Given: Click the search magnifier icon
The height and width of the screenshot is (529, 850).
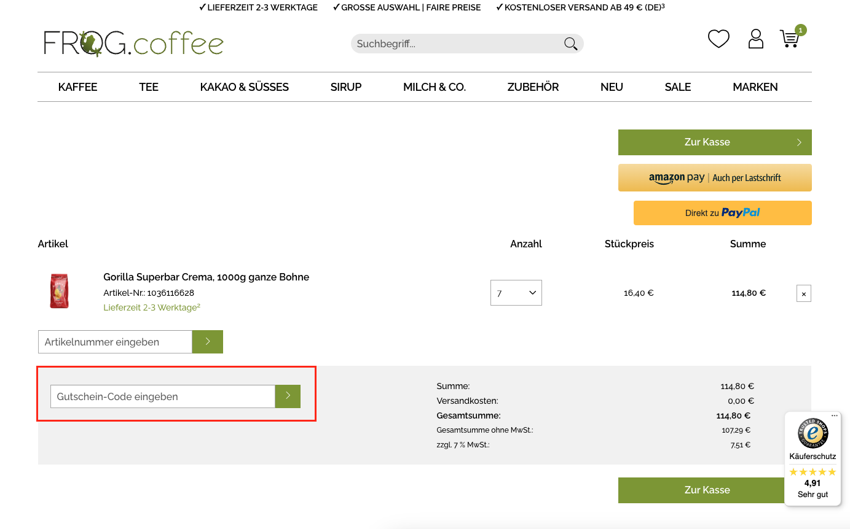Looking at the screenshot, I should click(x=570, y=44).
